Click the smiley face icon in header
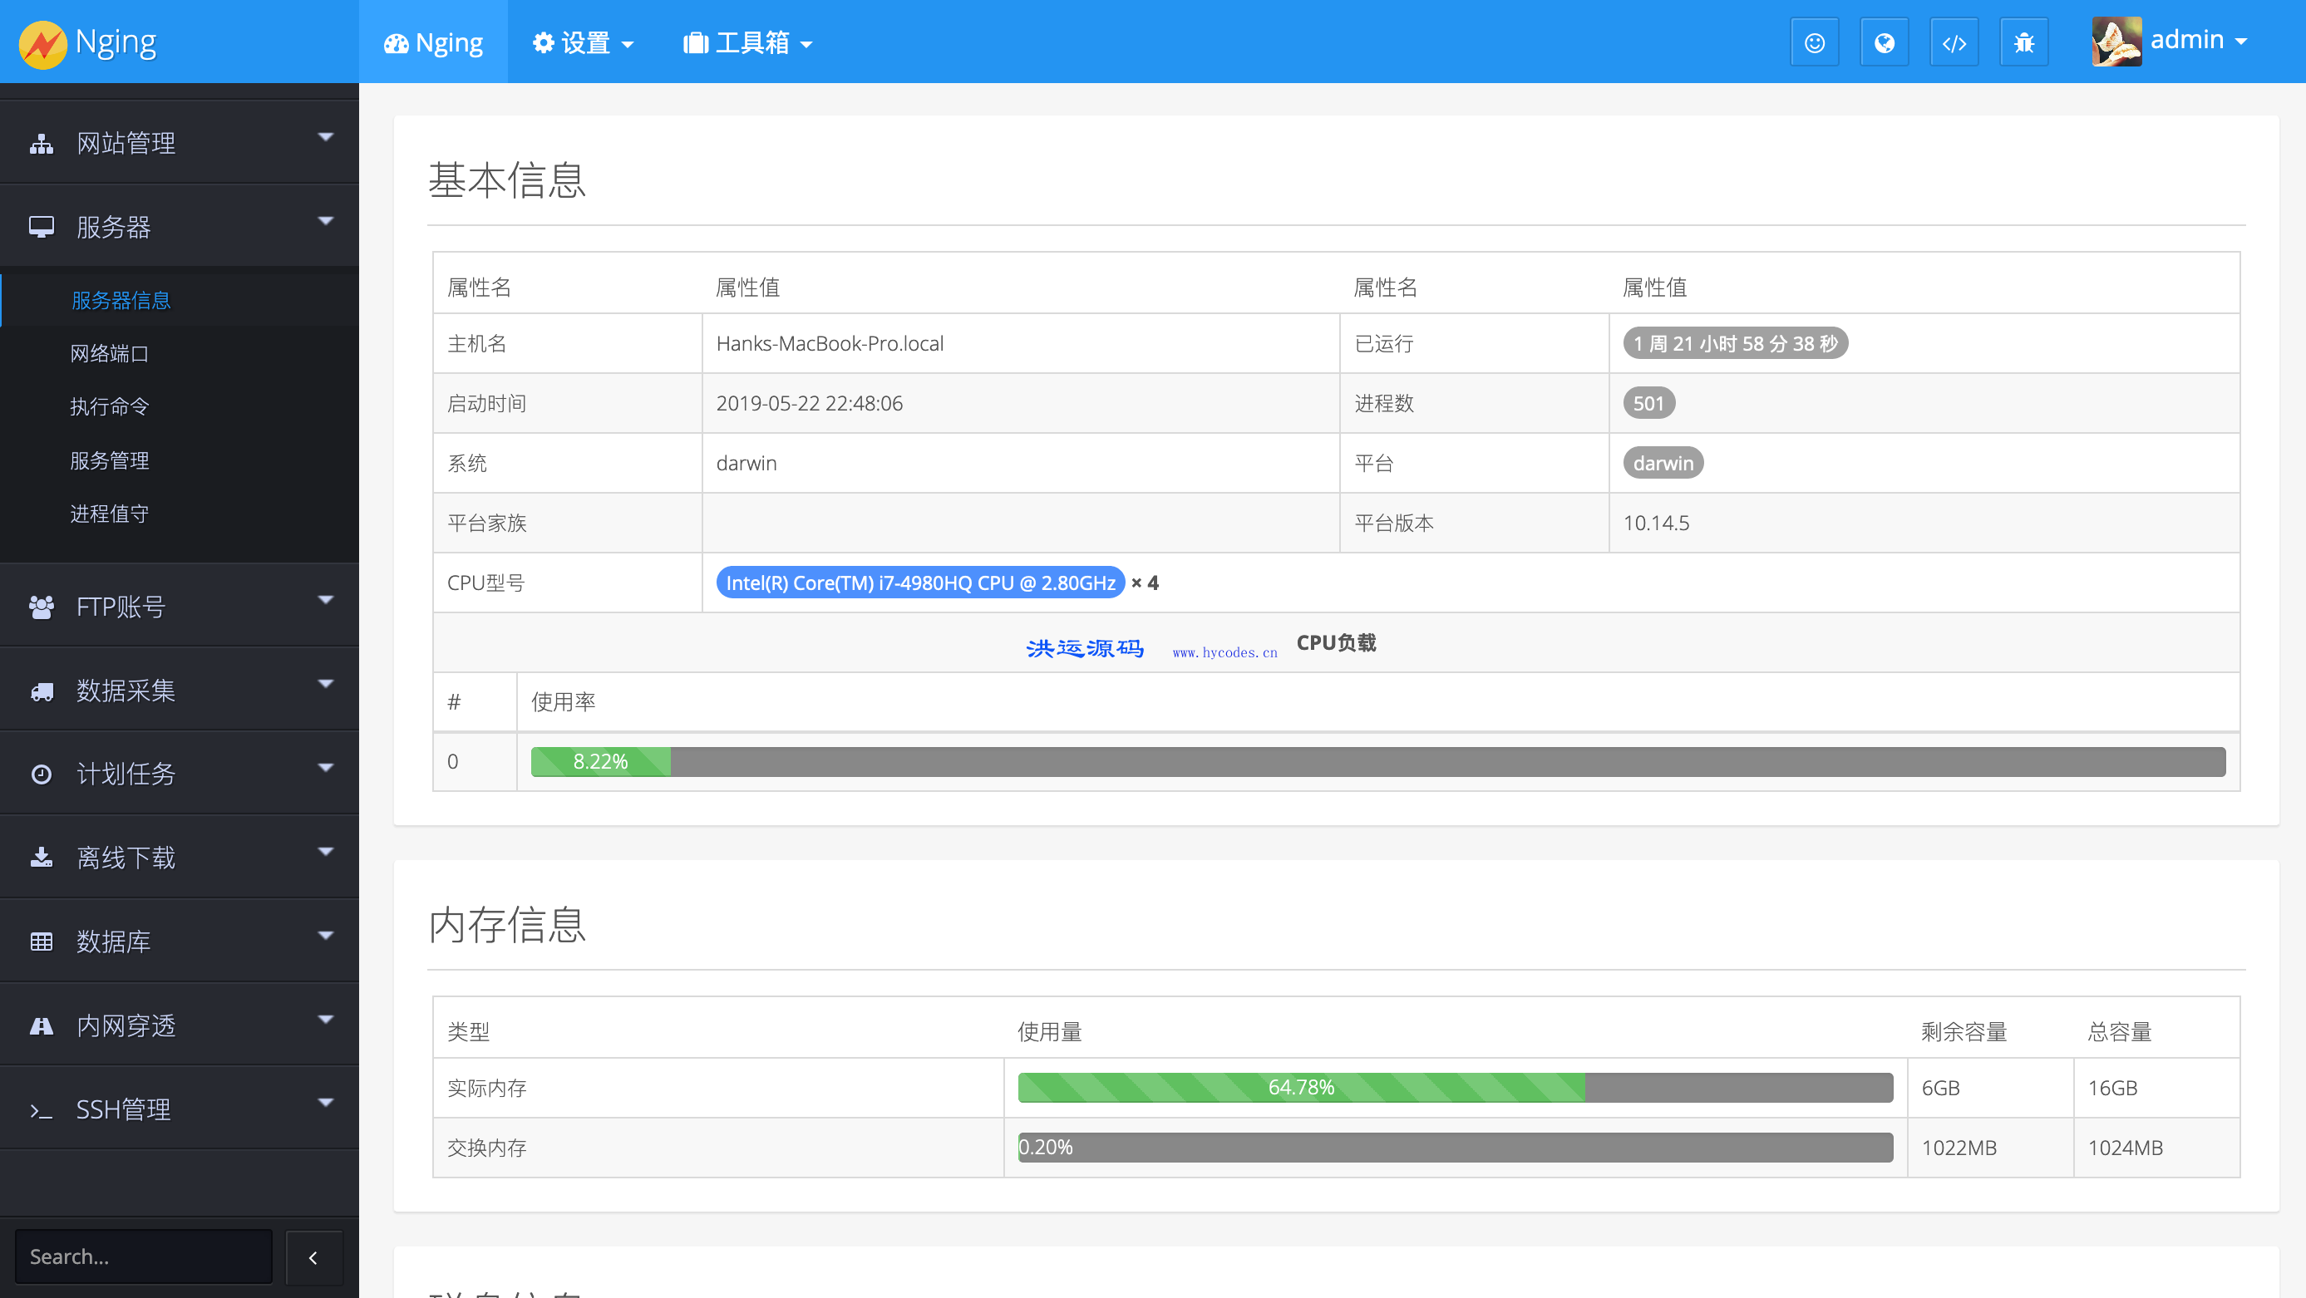The width and height of the screenshot is (2306, 1298). coord(1814,42)
